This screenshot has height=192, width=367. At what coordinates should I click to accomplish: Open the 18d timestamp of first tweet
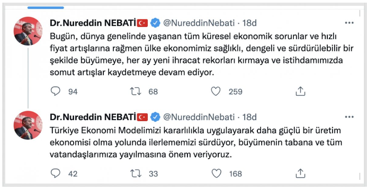pos(249,23)
